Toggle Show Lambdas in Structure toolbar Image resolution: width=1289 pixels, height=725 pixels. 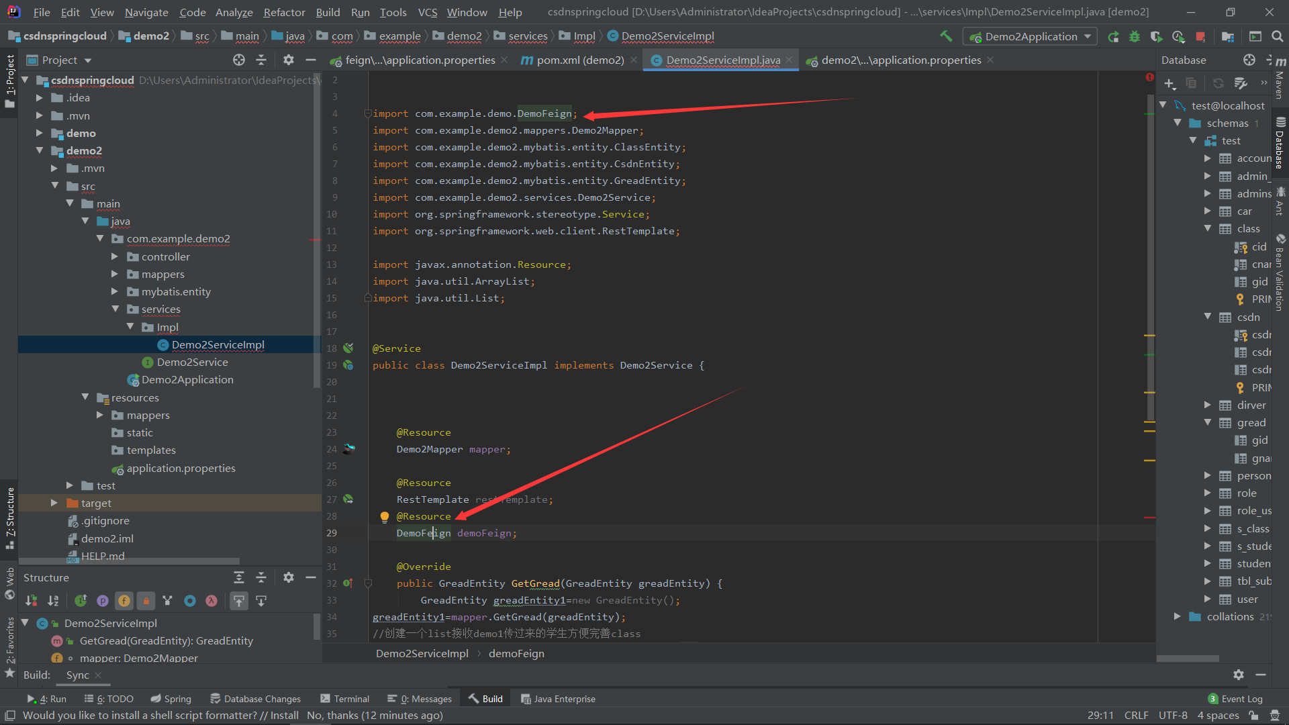pos(211,601)
